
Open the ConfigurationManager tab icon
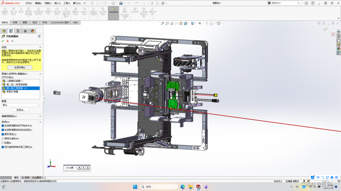(x=18, y=31)
